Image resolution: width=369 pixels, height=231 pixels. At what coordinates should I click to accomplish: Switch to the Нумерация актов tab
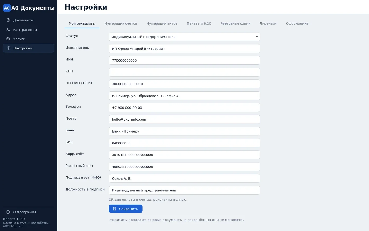[162, 23]
